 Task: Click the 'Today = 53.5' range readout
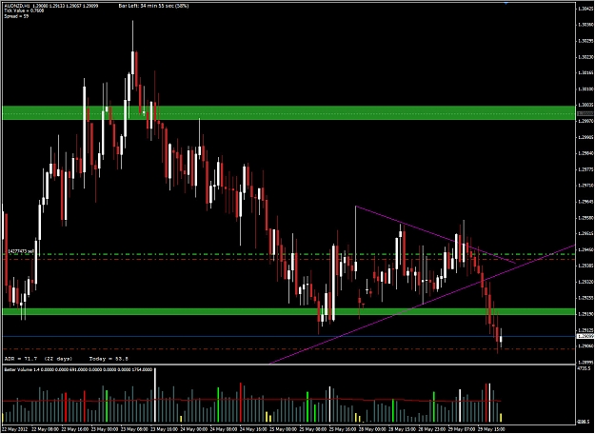pos(109,359)
